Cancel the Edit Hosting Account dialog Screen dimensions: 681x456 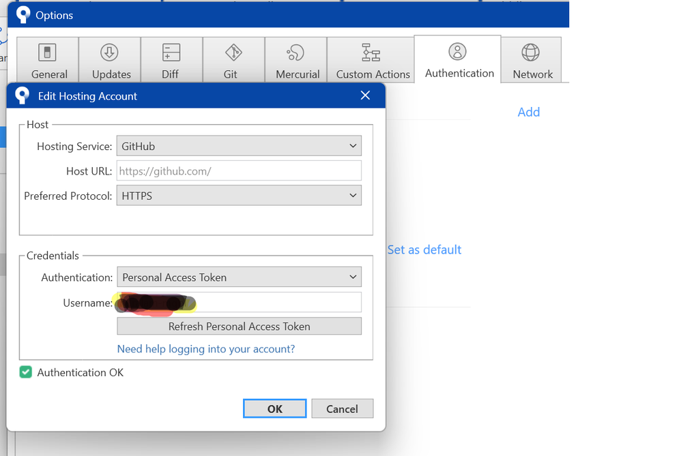click(343, 409)
